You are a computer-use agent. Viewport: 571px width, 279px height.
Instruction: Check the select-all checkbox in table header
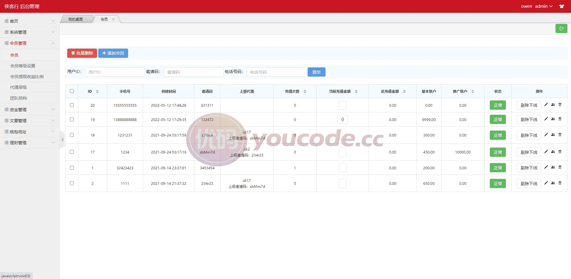coord(72,91)
